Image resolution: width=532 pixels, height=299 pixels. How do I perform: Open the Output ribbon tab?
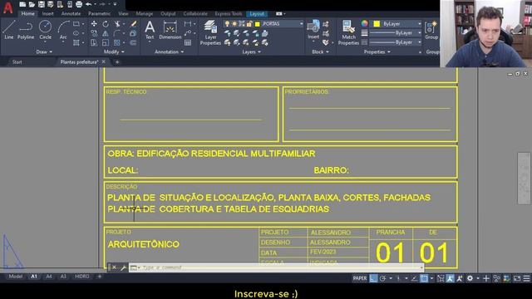[x=168, y=13]
